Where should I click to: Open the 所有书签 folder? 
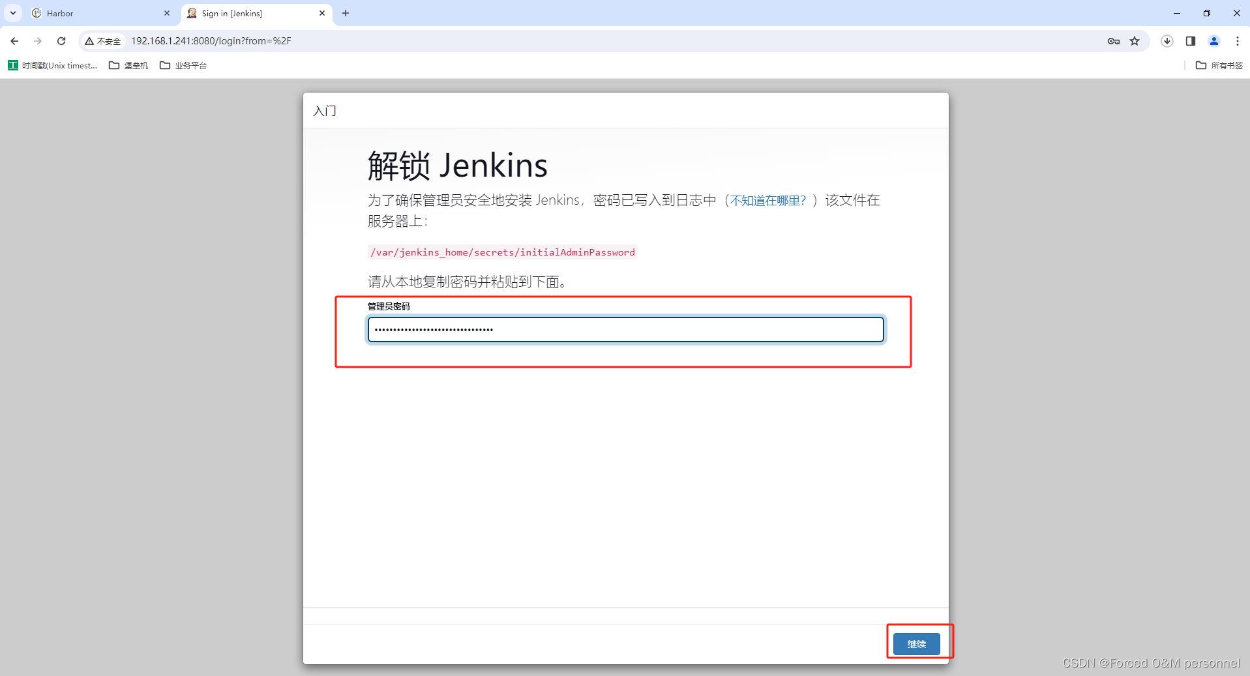tap(1219, 65)
